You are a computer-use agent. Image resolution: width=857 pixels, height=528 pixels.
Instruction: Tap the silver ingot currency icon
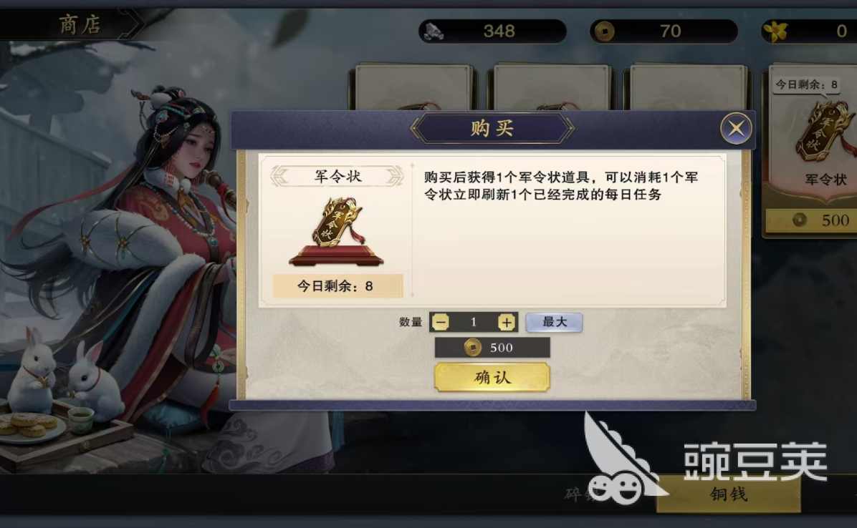pyautogui.click(x=435, y=31)
